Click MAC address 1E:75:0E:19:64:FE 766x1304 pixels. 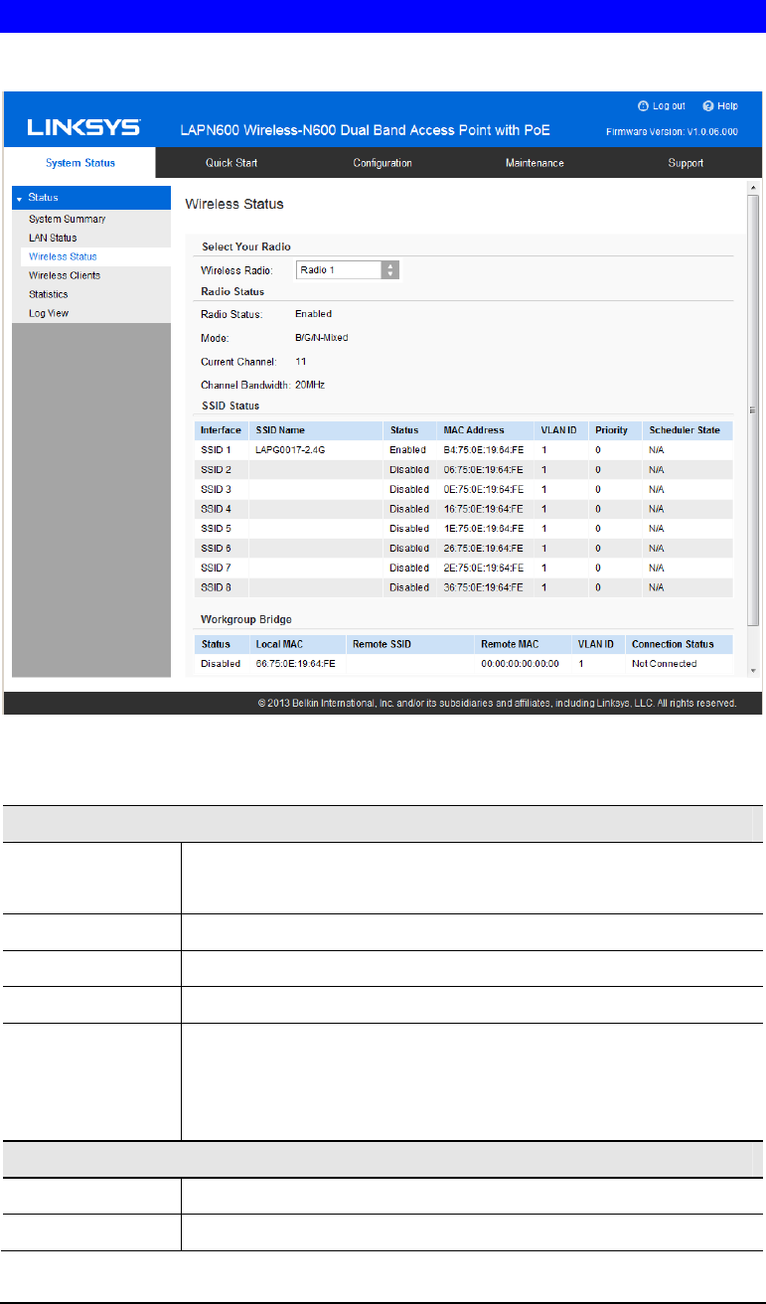(x=483, y=528)
